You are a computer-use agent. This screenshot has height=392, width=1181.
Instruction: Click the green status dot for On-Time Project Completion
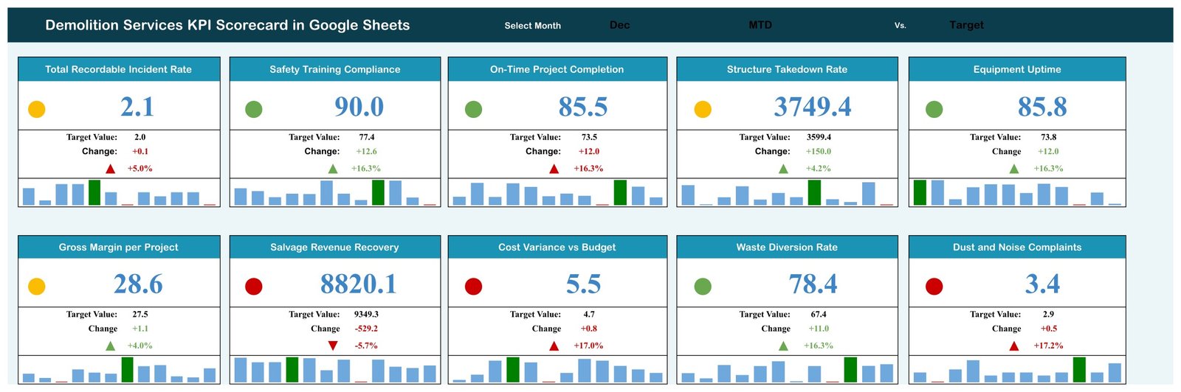pos(474,109)
